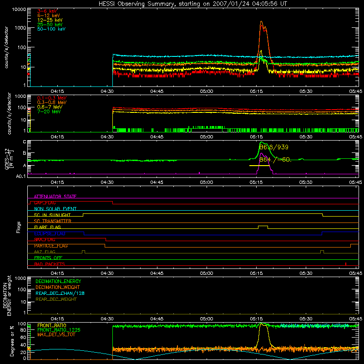This screenshot has width=364, height=364.
Task: Select the 6-12 keV legend label
Action: (x=49, y=15)
